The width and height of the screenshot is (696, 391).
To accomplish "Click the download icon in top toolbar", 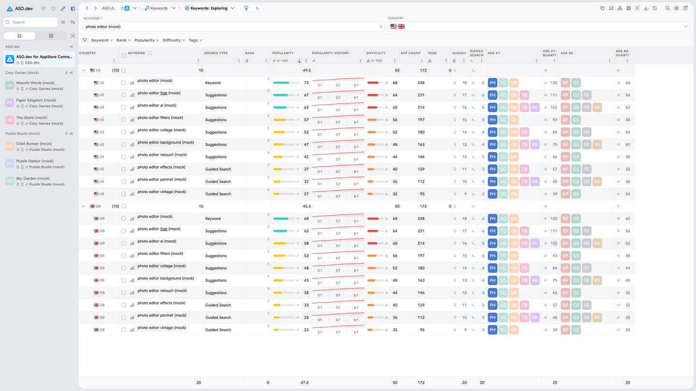I will point(646,8).
